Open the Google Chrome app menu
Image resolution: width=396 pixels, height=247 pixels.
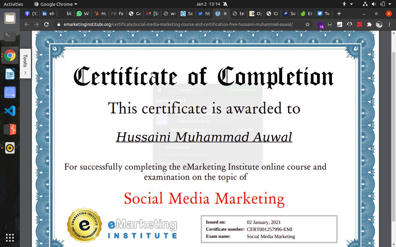55,4
